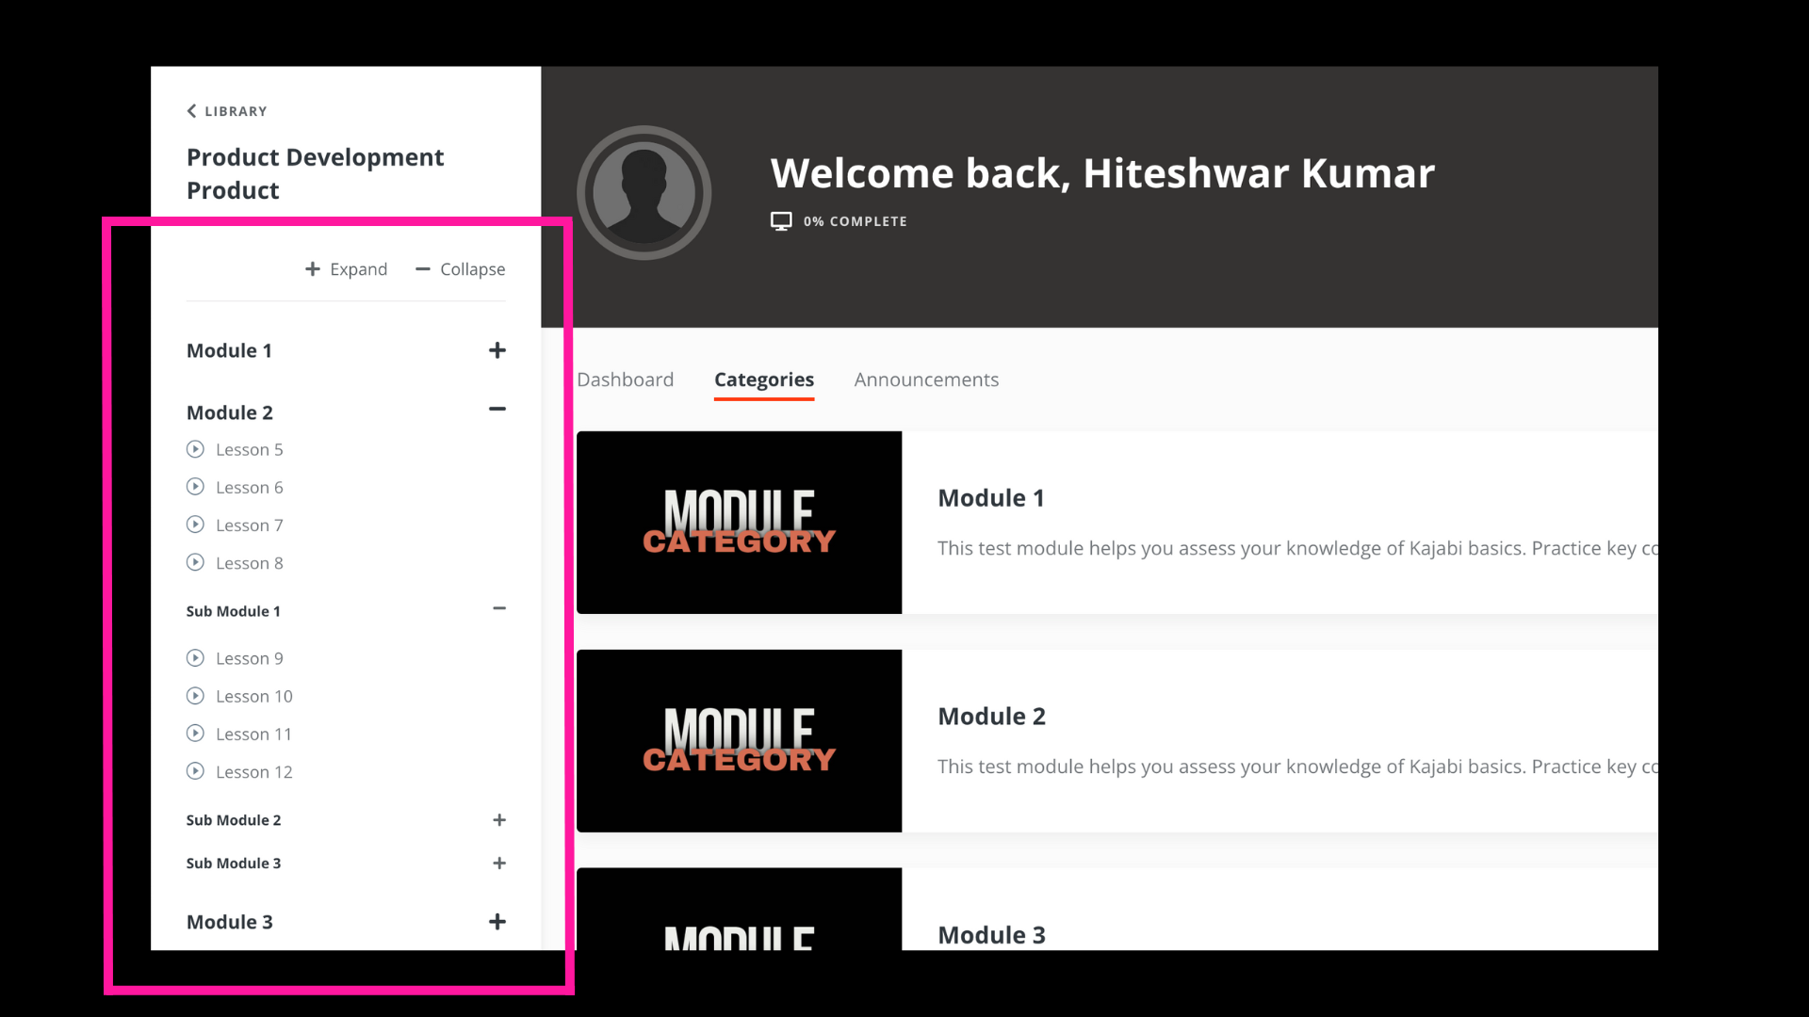Viewport: 1809px width, 1017px height.
Task: Click the monitor icon beside 0% Complete
Action: (781, 221)
